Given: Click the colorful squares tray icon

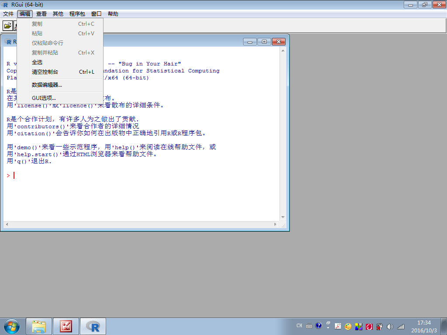Looking at the screenshot, I should pyautogui.click(x=359, y=326).
